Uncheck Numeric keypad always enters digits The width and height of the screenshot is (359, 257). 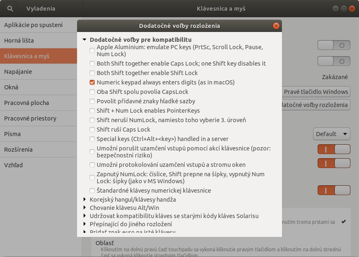coord(92,82)
